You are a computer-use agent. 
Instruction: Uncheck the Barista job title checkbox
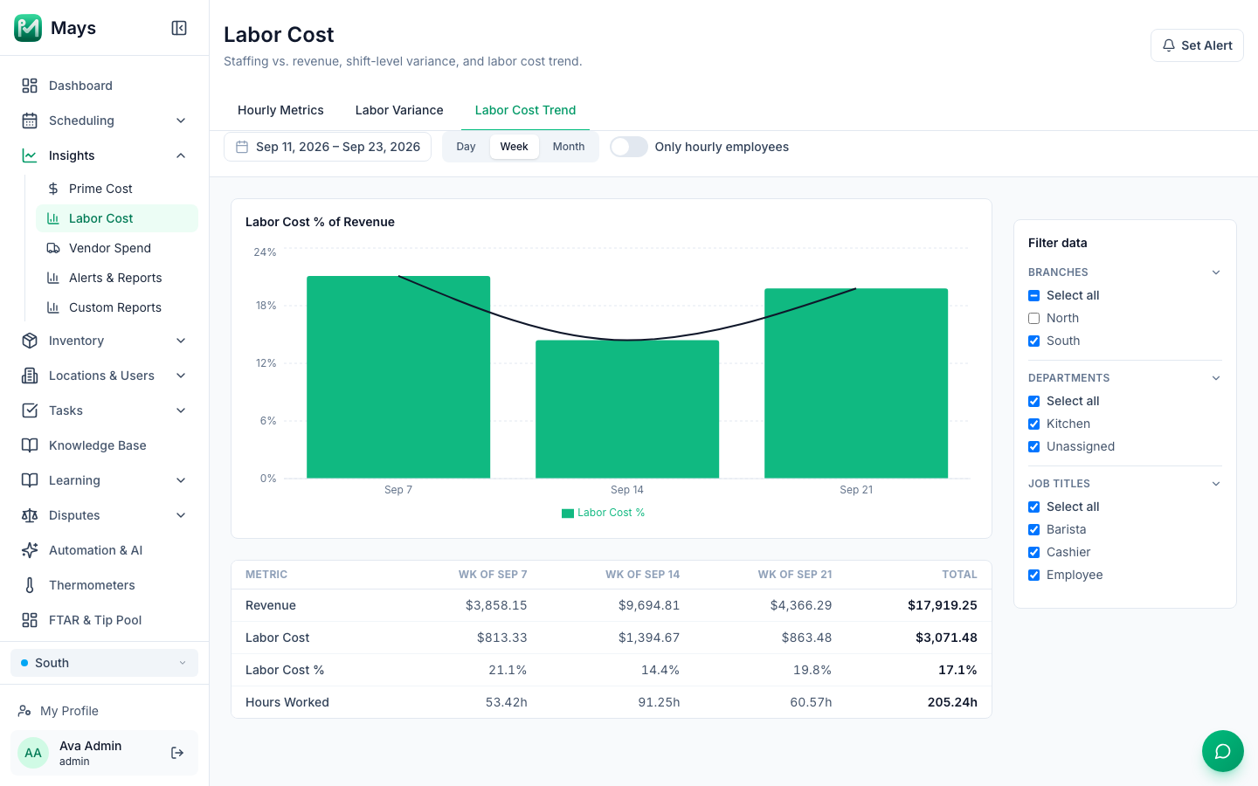1034,529
